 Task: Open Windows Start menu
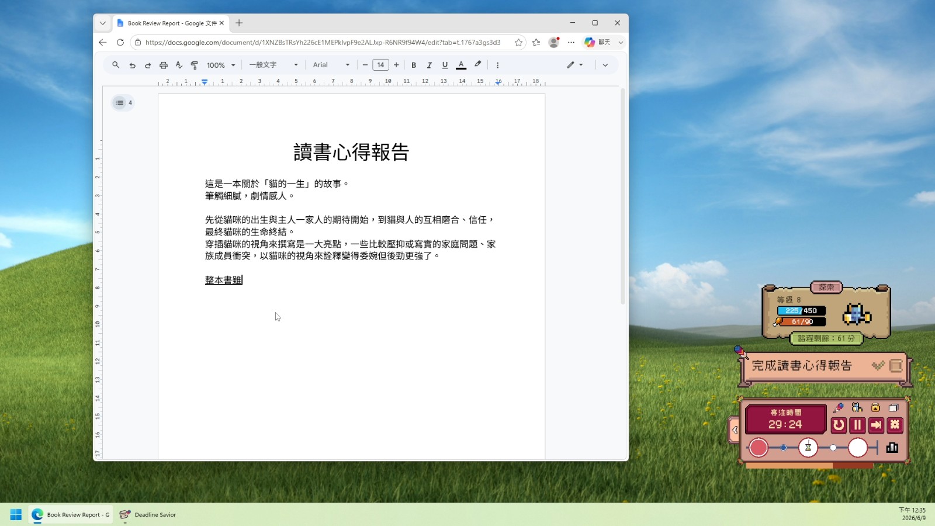[16, 515]
